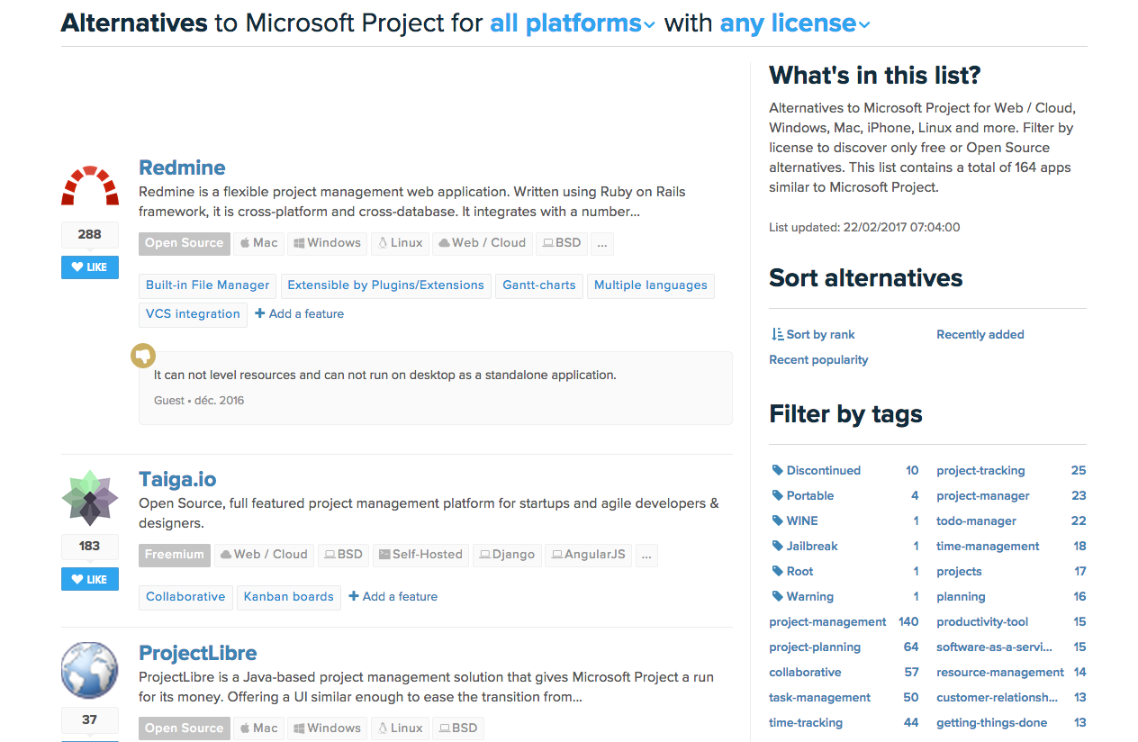Expand more platforms ellipsis for Taiga.io
Image resolution: width=1138 pixels, height=742 pixels.
[646, 555]
